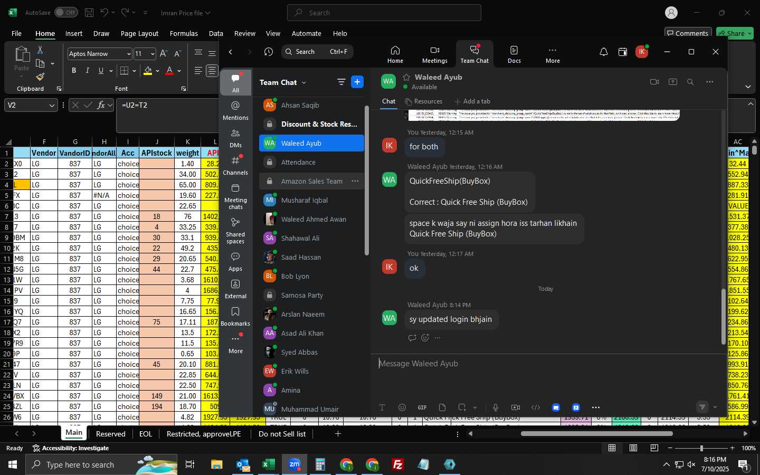The height and width of the screenshot is (475, 760).
Task: Open the Zoom calendar icon
Action: [623, 52]
